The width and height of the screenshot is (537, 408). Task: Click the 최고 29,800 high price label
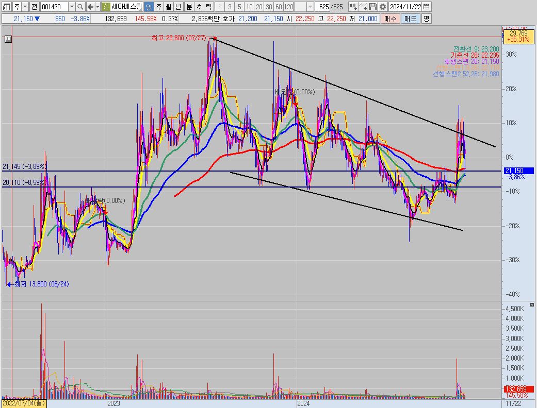(x=179, y=38)
